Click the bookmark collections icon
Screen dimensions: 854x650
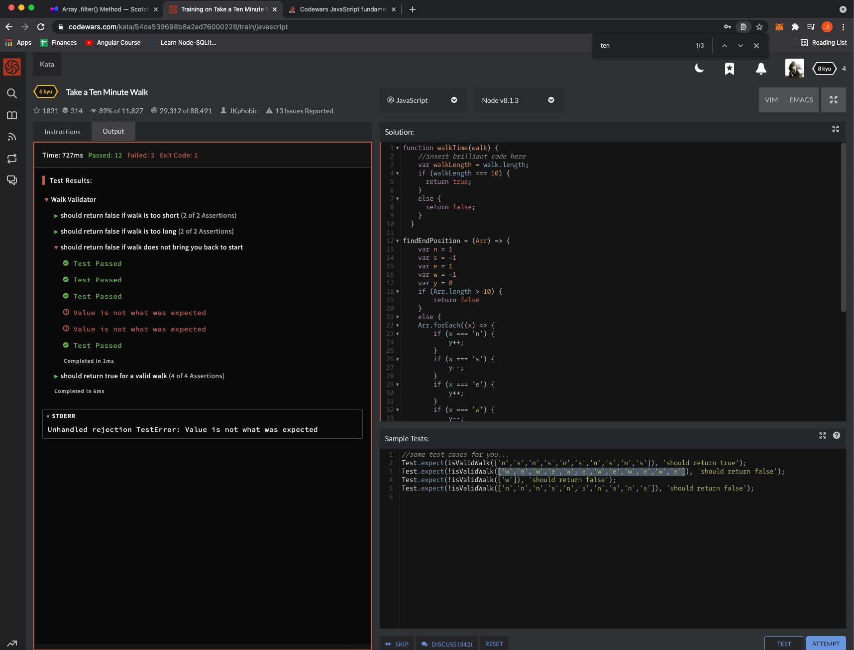point(730,69)
